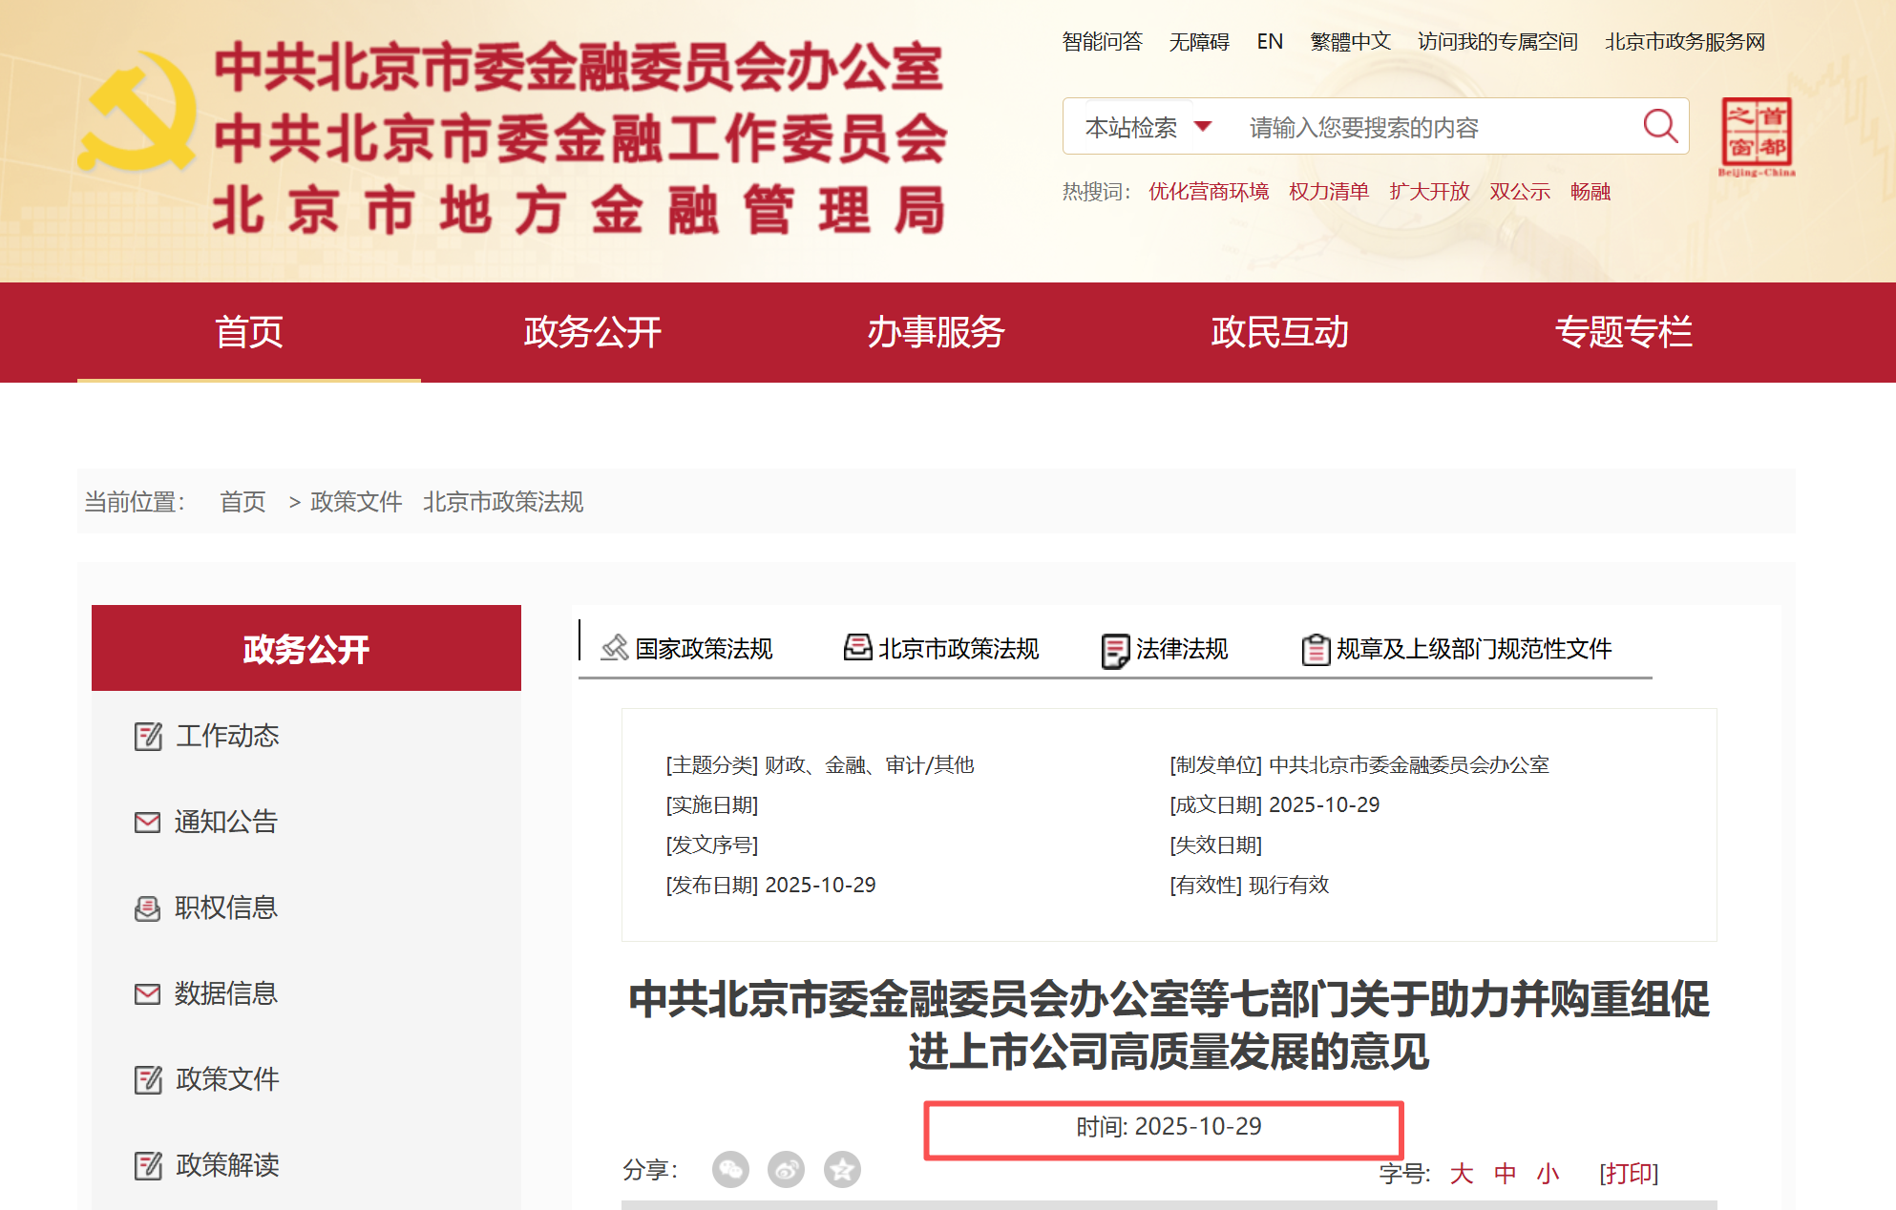Select font size 大
The height and width of the screenshot is (1210, 1896).
click(x=1461, y=1174)
